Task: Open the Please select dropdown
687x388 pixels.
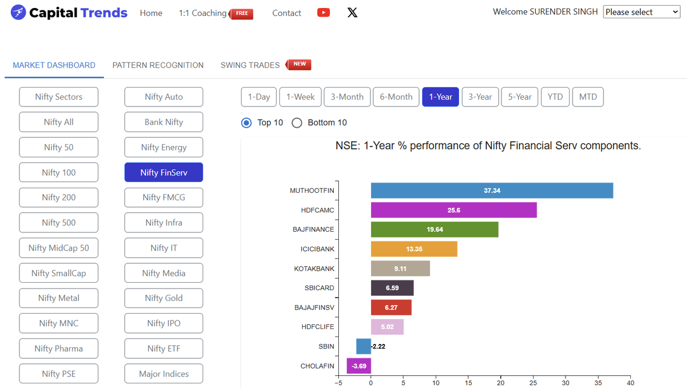Action: point(642,12)
